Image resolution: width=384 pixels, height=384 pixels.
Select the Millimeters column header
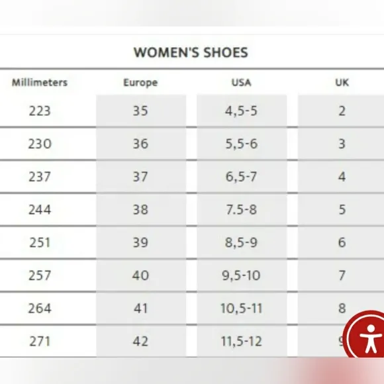[x=40, y=82]
